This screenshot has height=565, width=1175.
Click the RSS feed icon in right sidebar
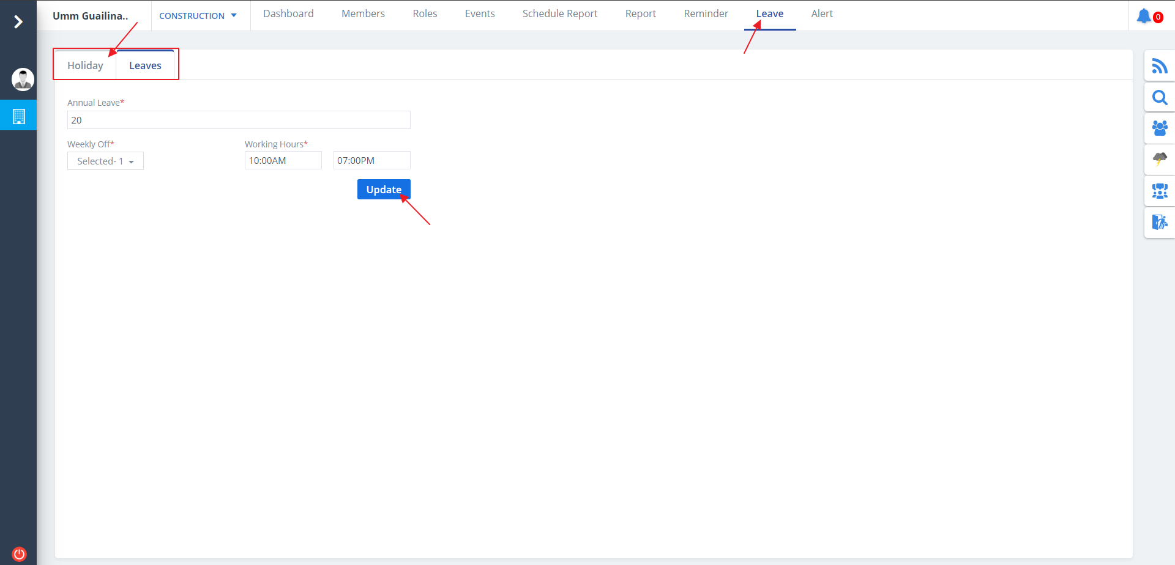pyautogui.click(x=1159, y=66)
